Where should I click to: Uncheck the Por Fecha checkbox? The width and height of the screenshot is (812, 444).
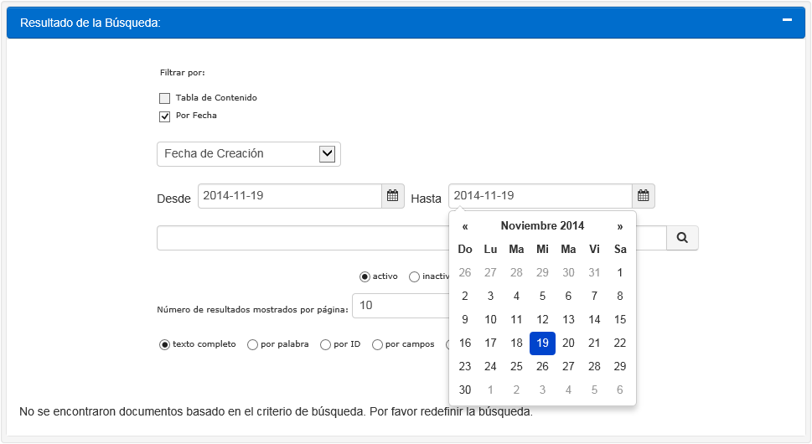[165, 116]
